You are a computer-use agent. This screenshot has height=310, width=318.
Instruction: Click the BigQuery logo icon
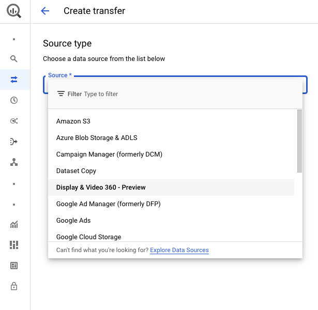(14, 11)
